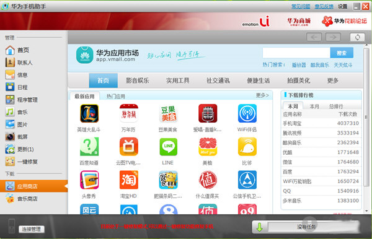
Task: Switch to the 便捷生活 category tab
Action: (x=259, y=80)
